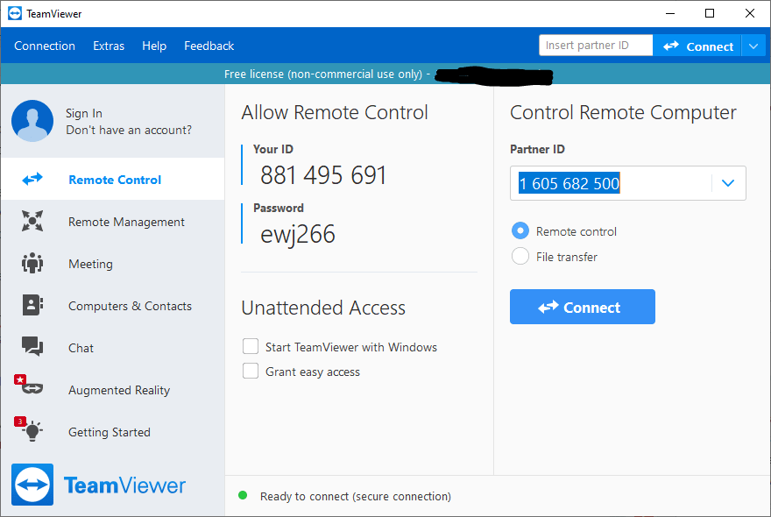This screenshot has width=771, height=517.
Task: Select the Remote control radio button
Action: (x=520, y=230)
